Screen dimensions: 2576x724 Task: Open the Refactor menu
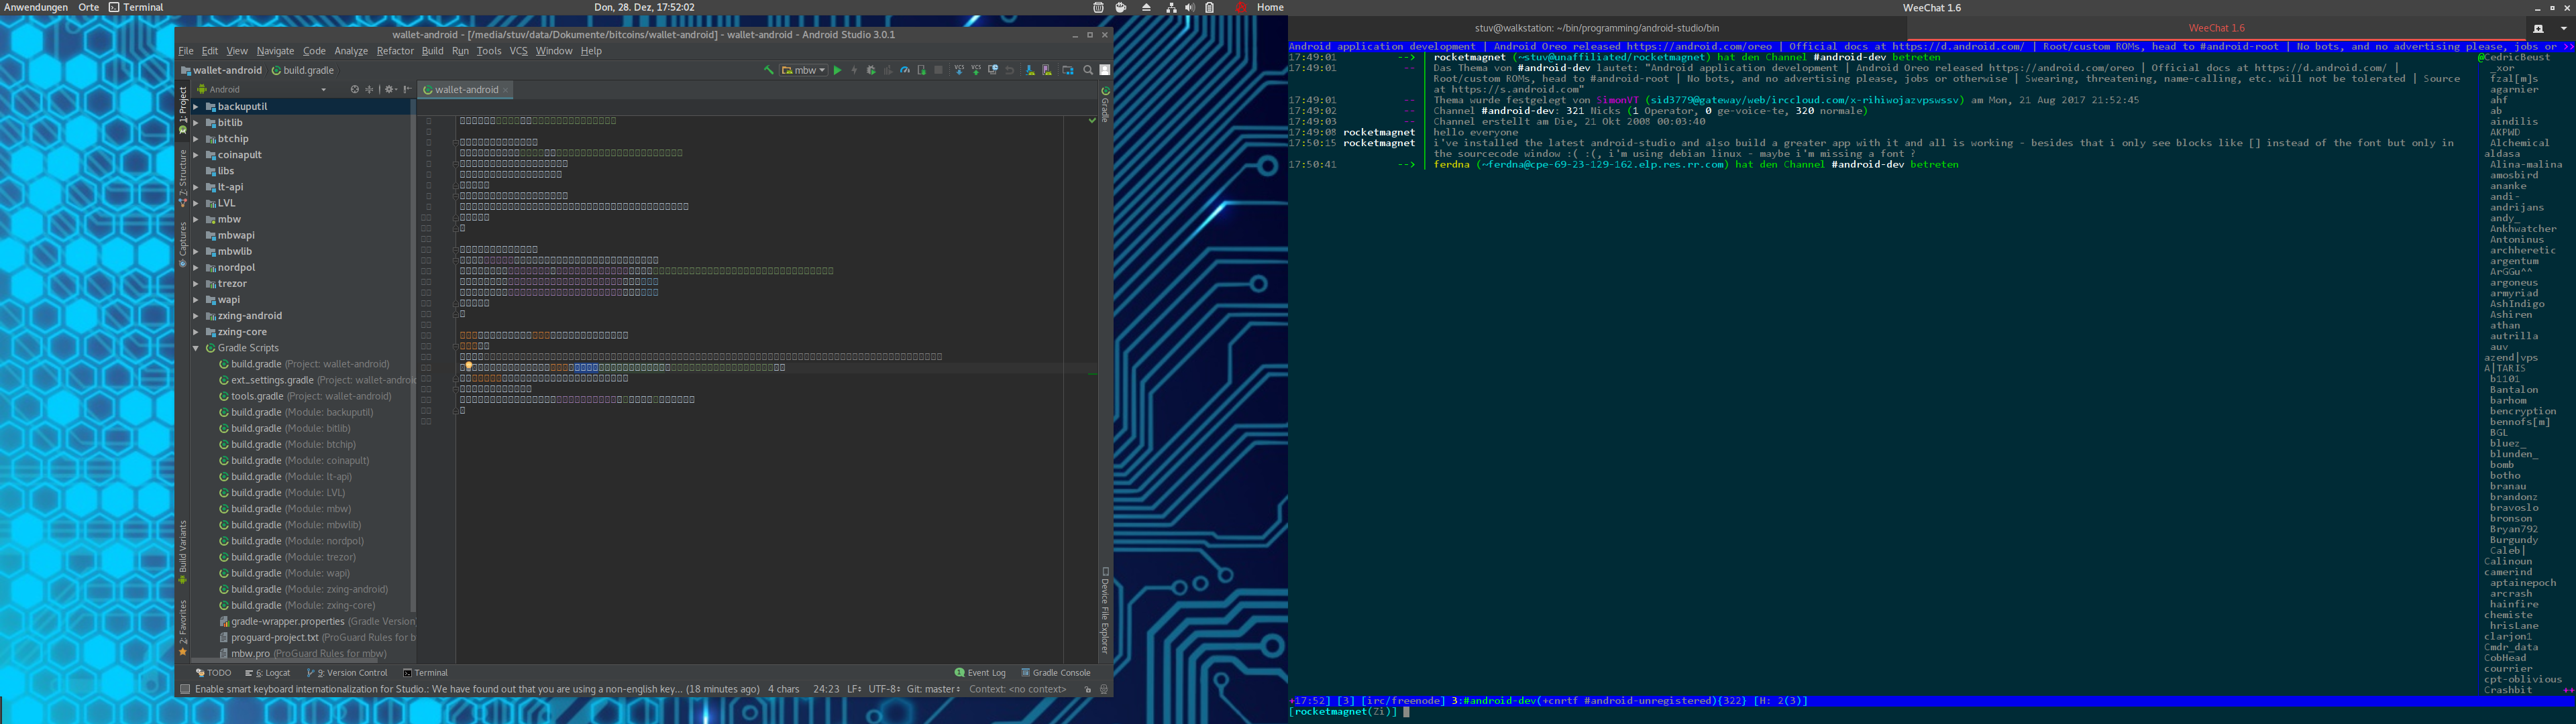[x=395, y=51]
